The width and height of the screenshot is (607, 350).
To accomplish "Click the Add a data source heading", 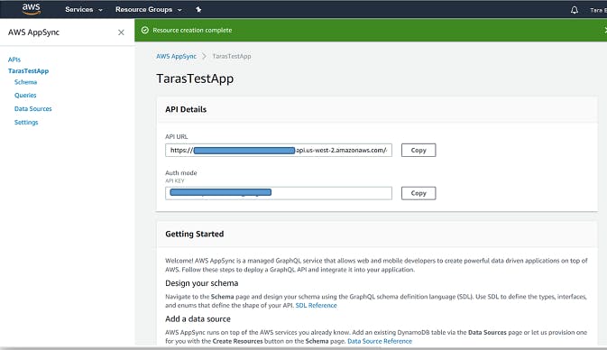I will 198,319.
